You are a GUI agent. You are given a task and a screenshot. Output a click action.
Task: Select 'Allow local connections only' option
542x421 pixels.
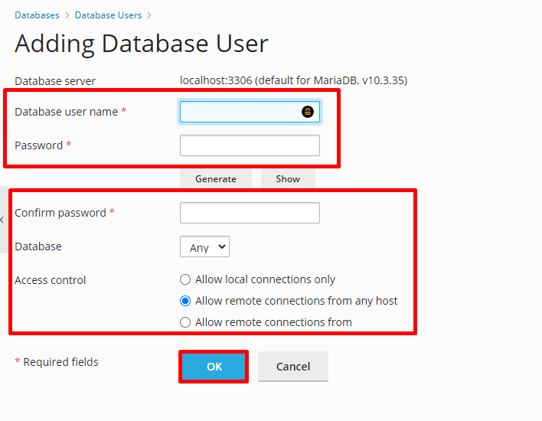pyautogui.click(x=185, y=279)
